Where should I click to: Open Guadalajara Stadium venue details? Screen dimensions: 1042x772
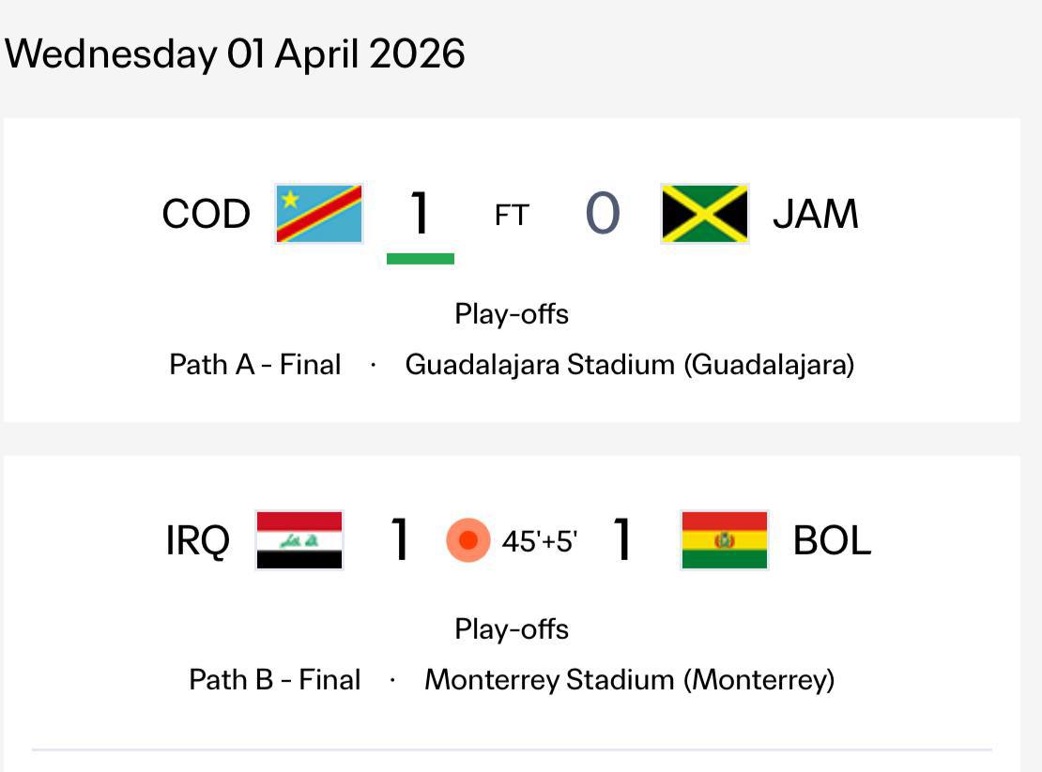[629, 364]
